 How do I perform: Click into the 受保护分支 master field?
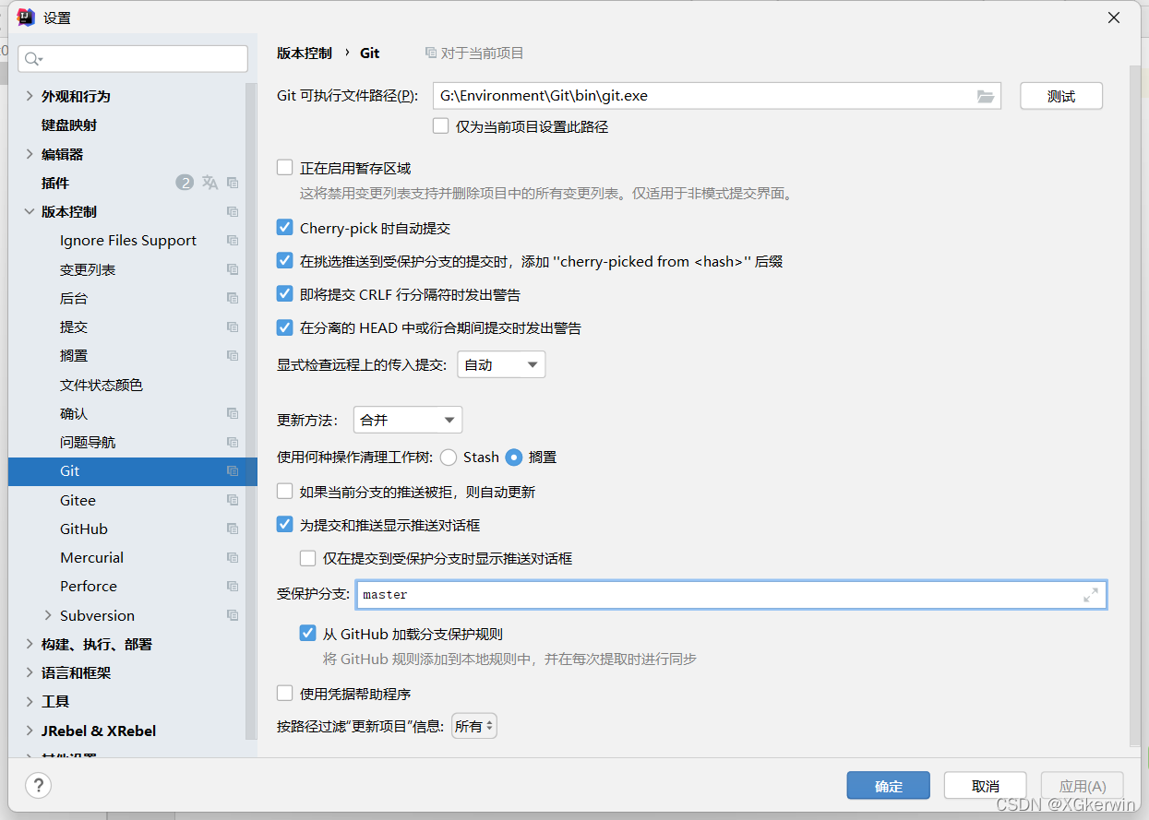(x=732, y=595)
